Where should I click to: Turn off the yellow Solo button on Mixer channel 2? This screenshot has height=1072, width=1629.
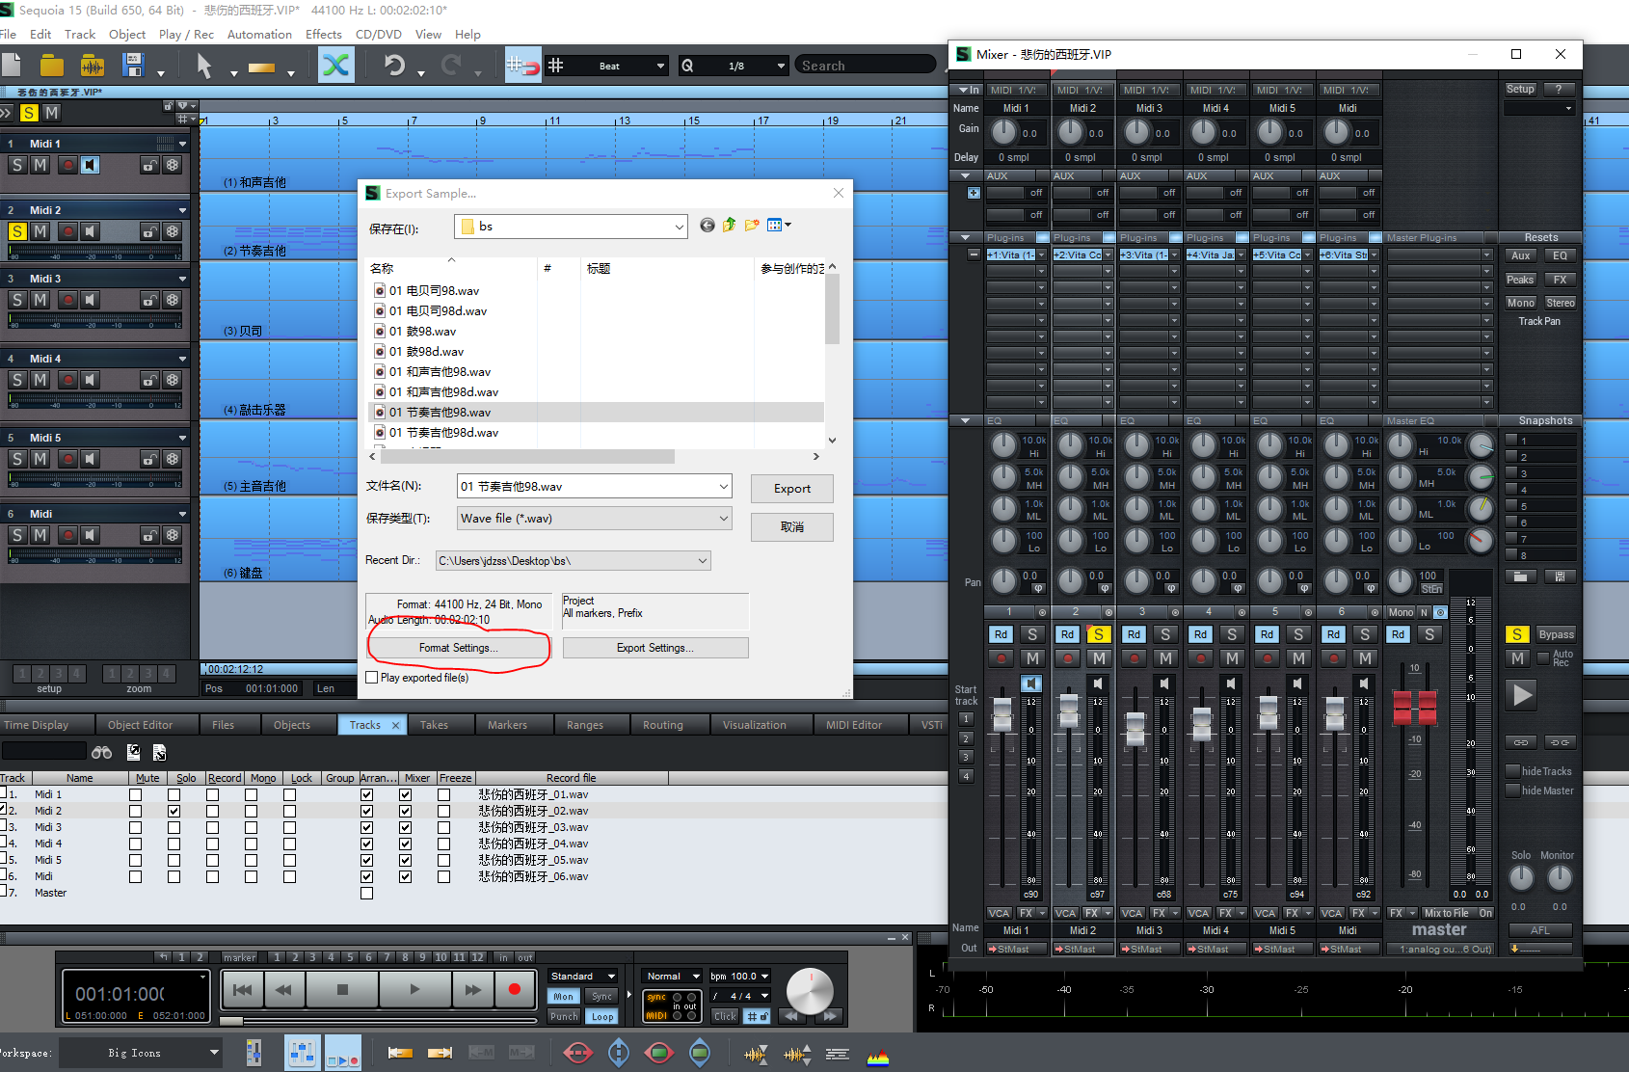(1099, 634)
